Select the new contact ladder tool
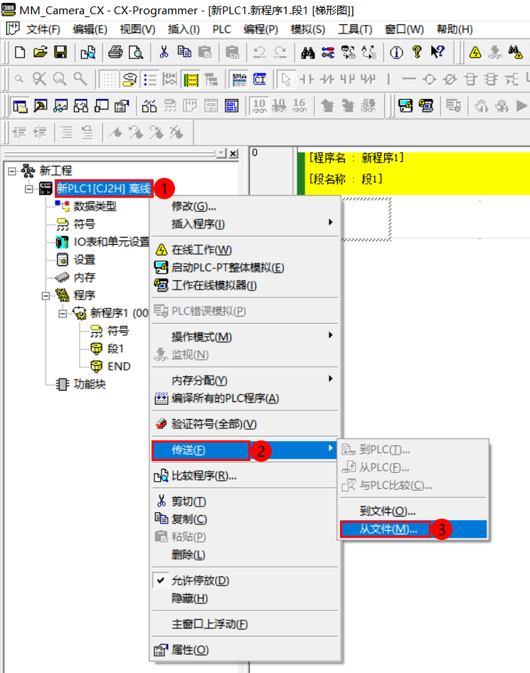The height and width of the screenshot is (673, 530). [x=307, y=80]
